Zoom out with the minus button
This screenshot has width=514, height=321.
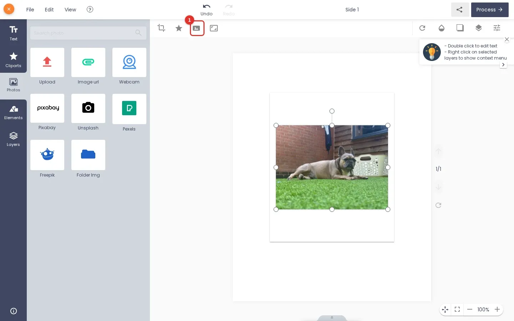(x=470, y=309)
